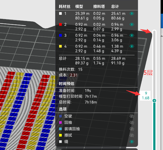Click the 空驶 dark blue swatch
Image resolution: width=163 pixels, height=150 pixels.
coord(60,116)
